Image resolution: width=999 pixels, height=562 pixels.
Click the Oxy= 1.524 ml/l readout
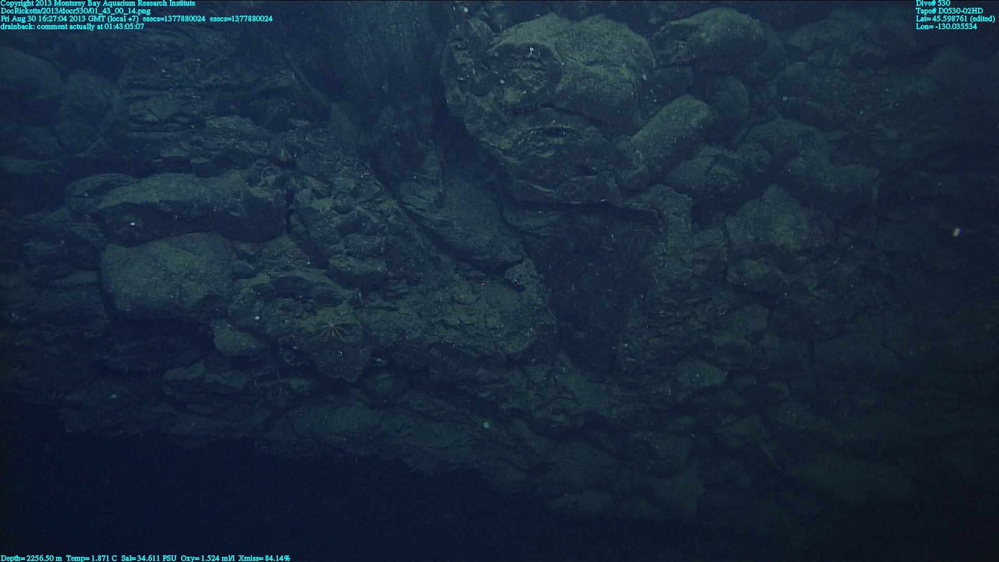(x=208, y=558)
